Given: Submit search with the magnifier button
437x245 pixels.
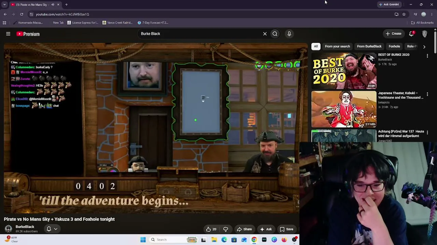Looking at the screenshot, I should click(x=275, y=34).
